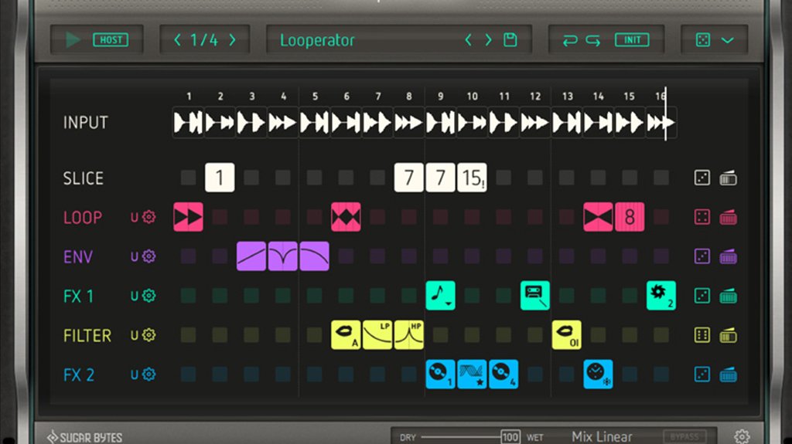Randomize the SLICE row with dice

[702, 178]
